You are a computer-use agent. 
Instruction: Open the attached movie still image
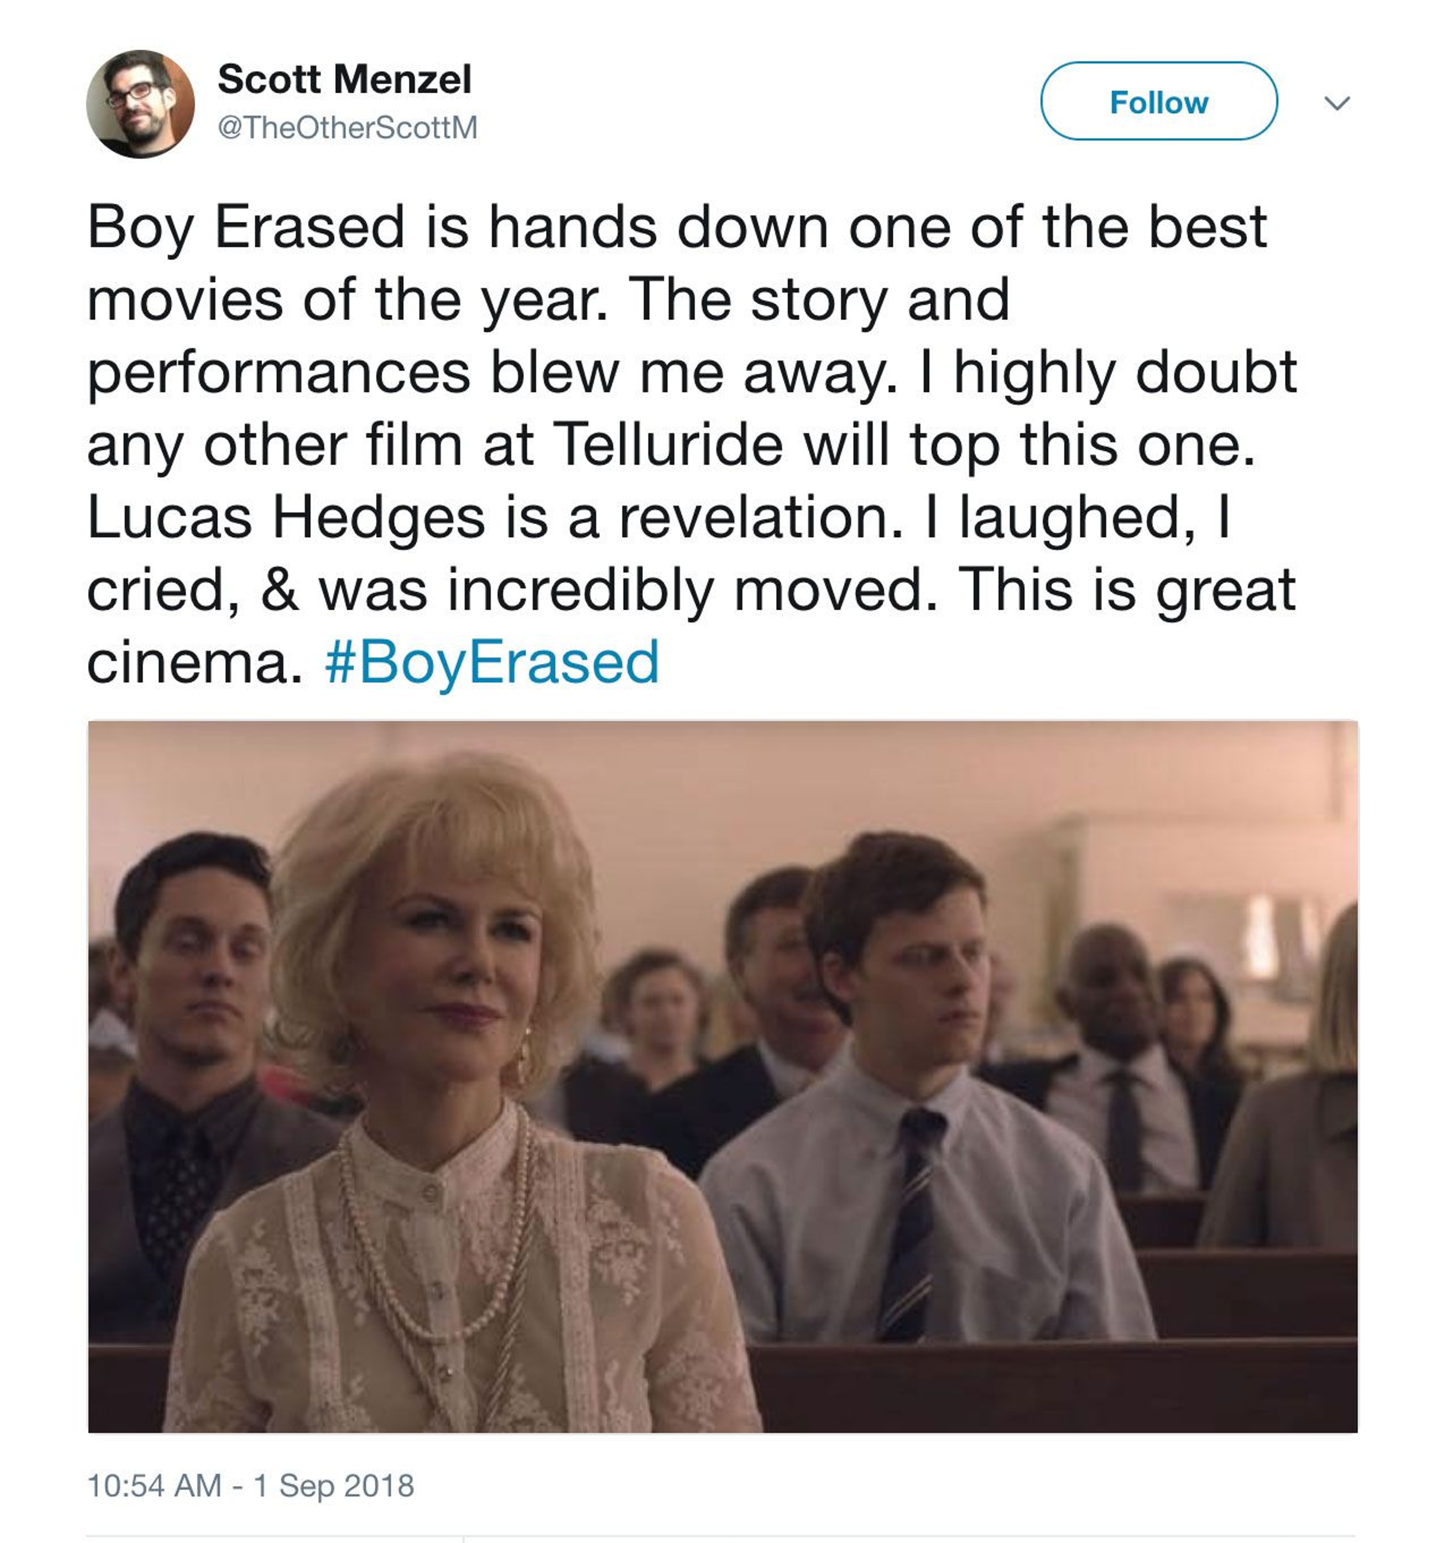[721, 1075]
